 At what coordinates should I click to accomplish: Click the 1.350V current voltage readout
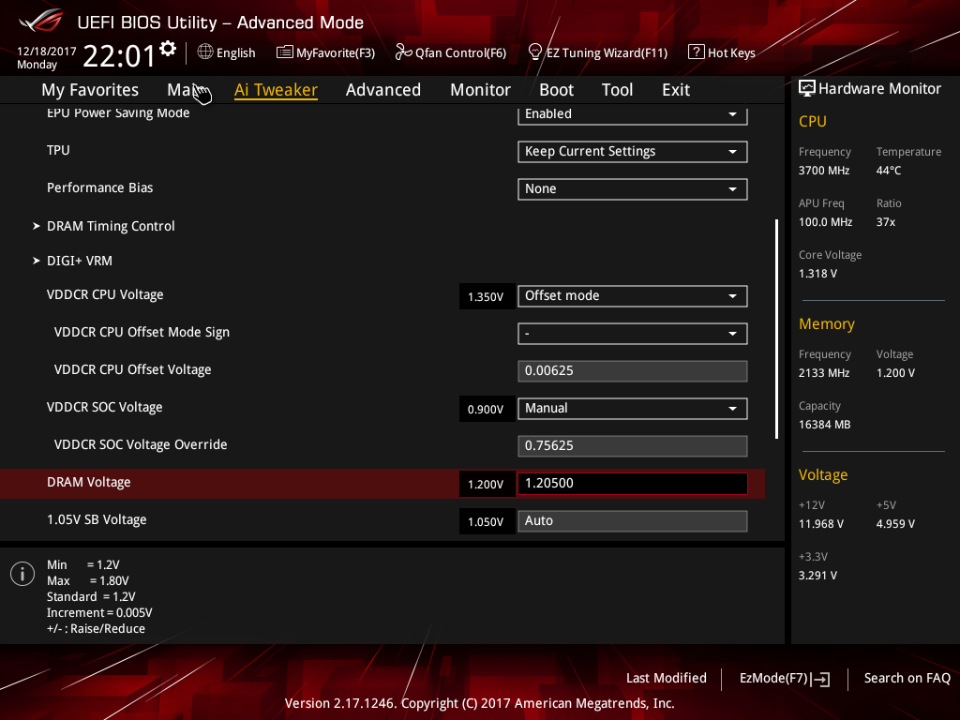point(486,297)
